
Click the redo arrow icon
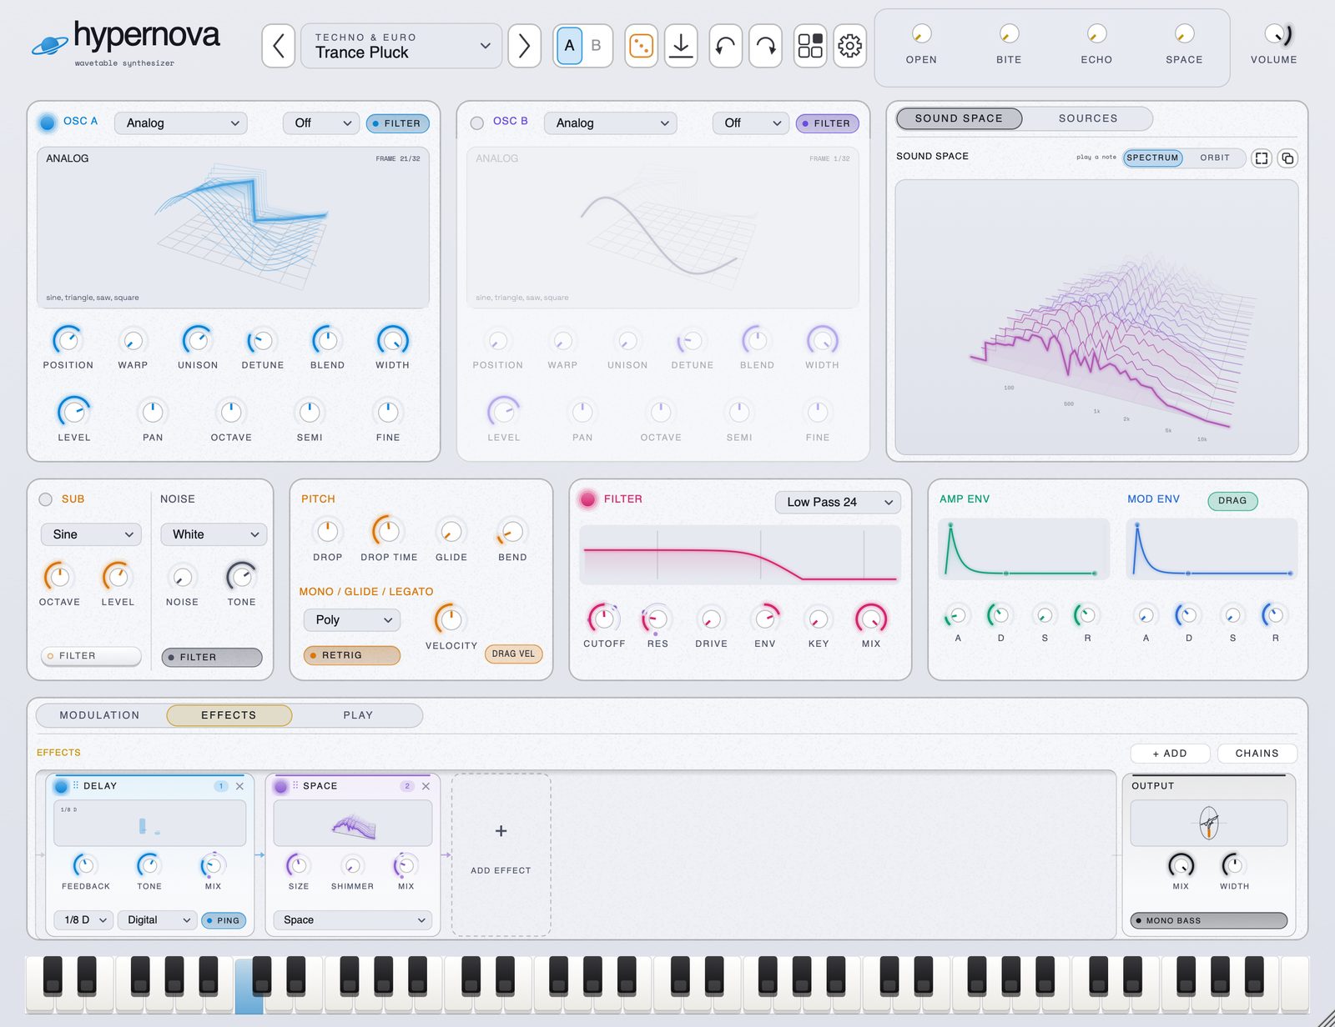tap(766, 46)
